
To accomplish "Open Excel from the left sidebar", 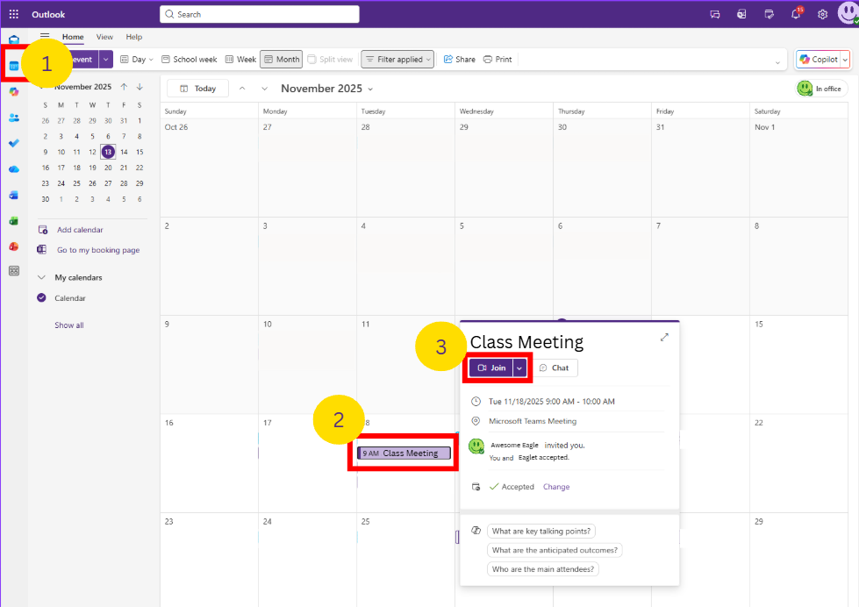I will click(x=13, y=220).
